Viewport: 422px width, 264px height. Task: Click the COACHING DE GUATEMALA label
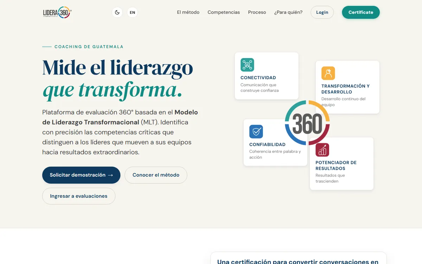tap(89, 46)
